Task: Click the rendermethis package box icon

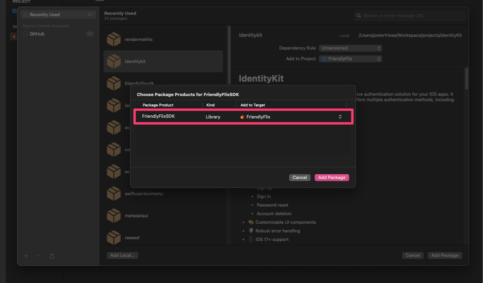Action: click(x=114, y=39)
